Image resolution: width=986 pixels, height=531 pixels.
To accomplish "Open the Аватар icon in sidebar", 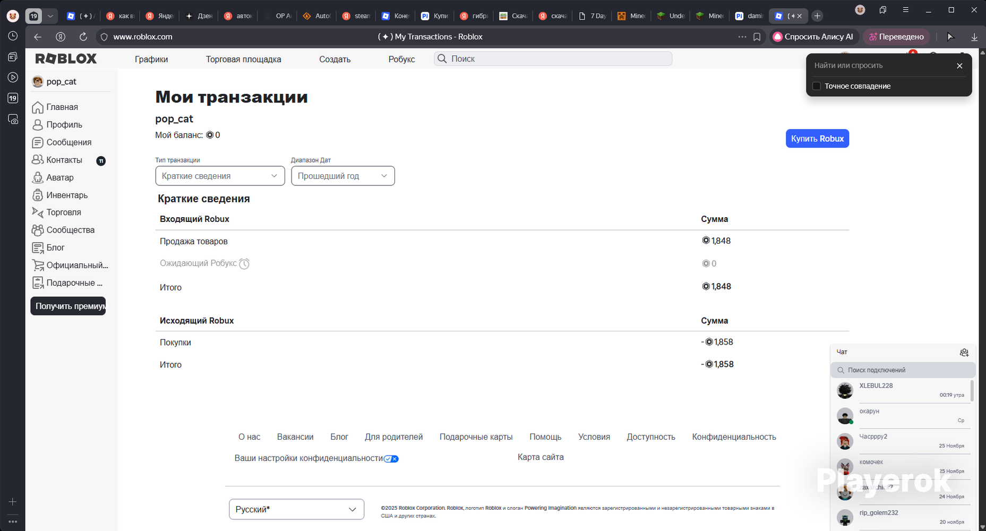I will click(x=38, y=177).
